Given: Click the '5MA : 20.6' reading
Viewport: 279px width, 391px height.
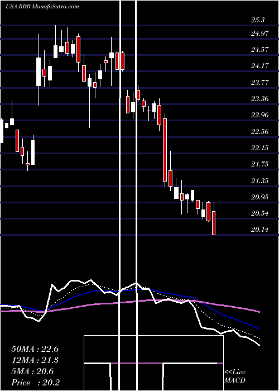Looking at the screenshot, I should pos(32,371).
